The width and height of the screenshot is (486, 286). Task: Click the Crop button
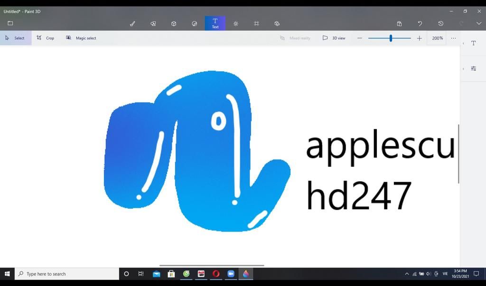[x=46, y=38]
